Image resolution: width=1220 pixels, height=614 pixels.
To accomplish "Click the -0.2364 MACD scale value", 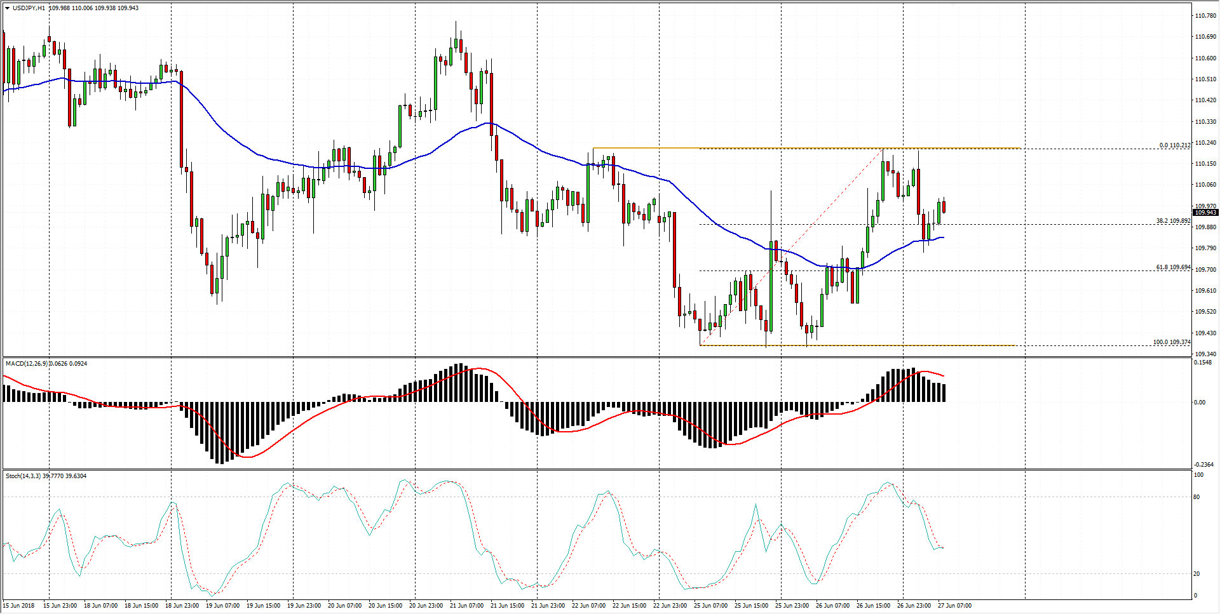I will click(1203, 465).
